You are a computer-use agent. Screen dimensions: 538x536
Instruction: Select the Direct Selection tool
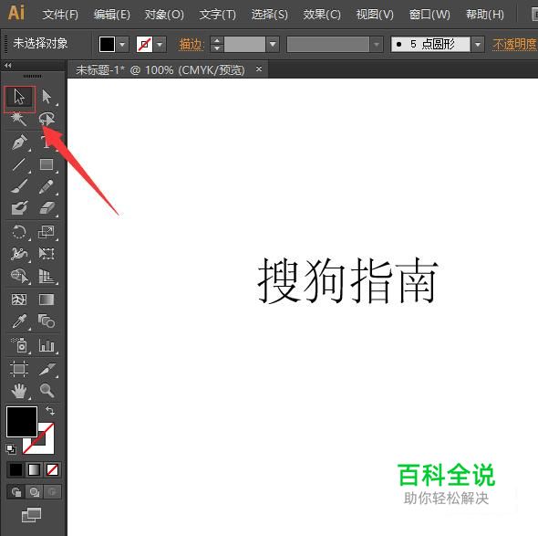47,97
